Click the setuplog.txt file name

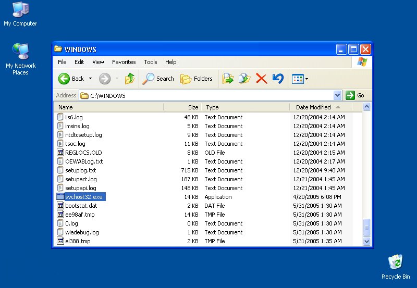tap(81, 170)
